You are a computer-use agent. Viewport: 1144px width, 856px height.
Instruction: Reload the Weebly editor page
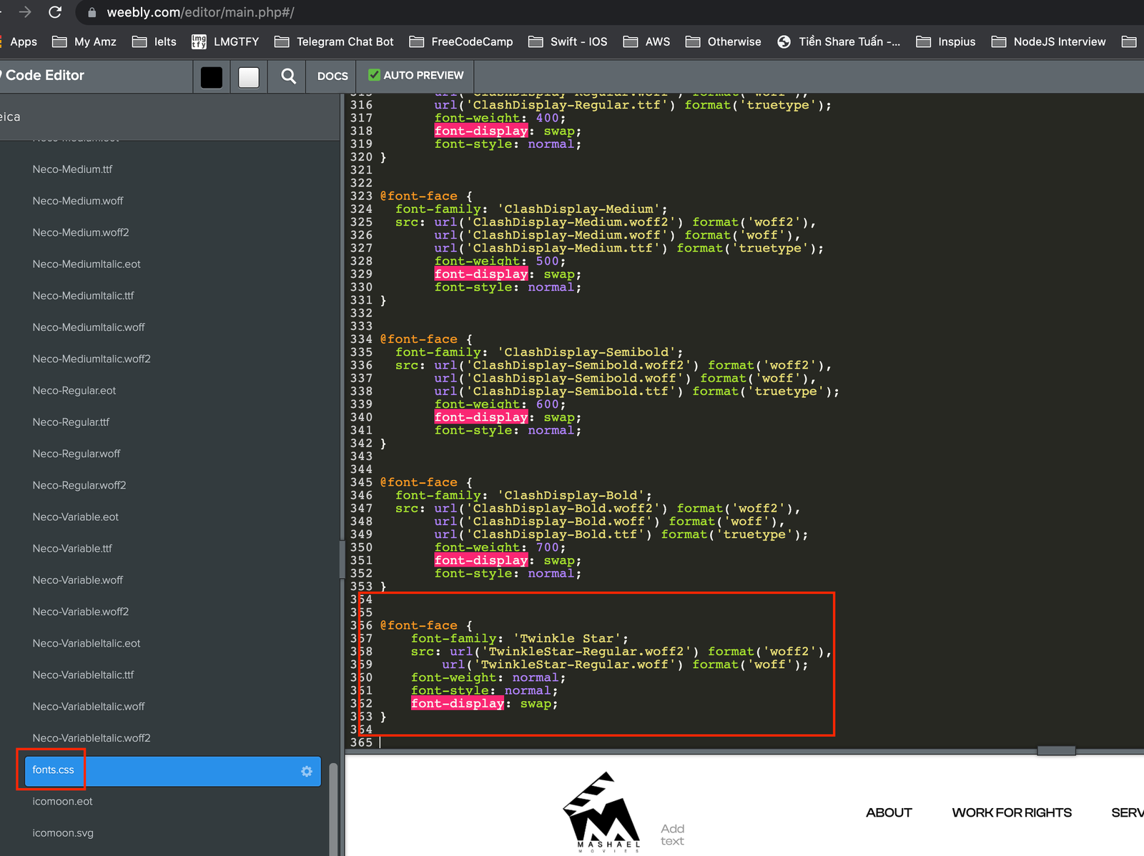(56, 12)
